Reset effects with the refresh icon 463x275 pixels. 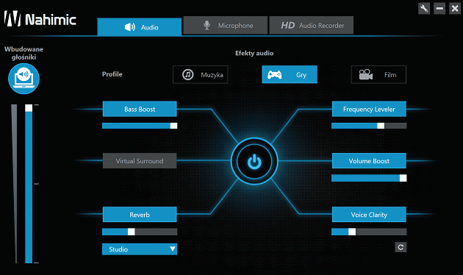(401, 247)
